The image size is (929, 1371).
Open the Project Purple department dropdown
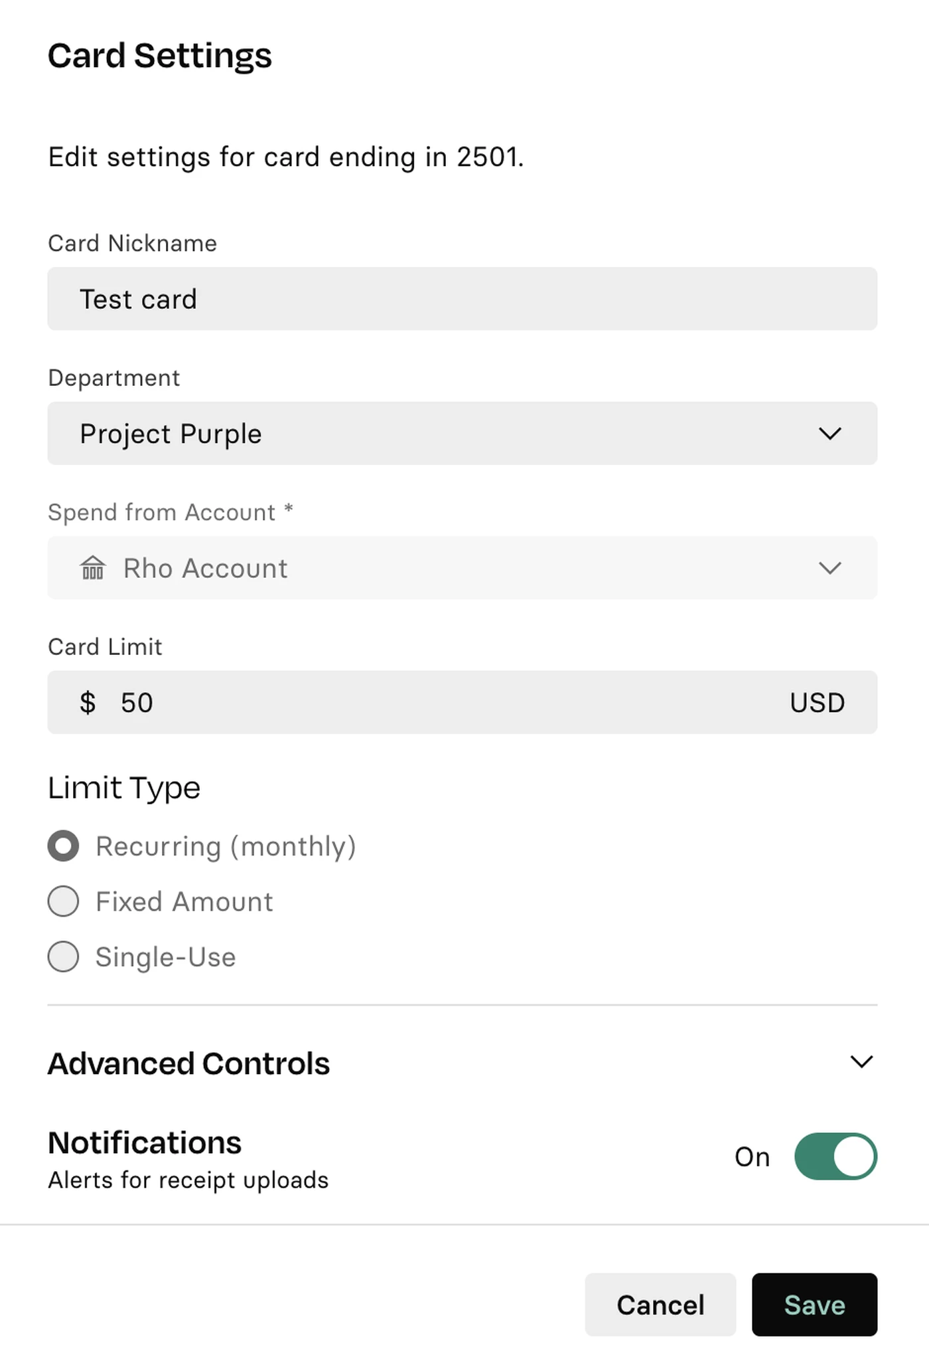point(463,433)
